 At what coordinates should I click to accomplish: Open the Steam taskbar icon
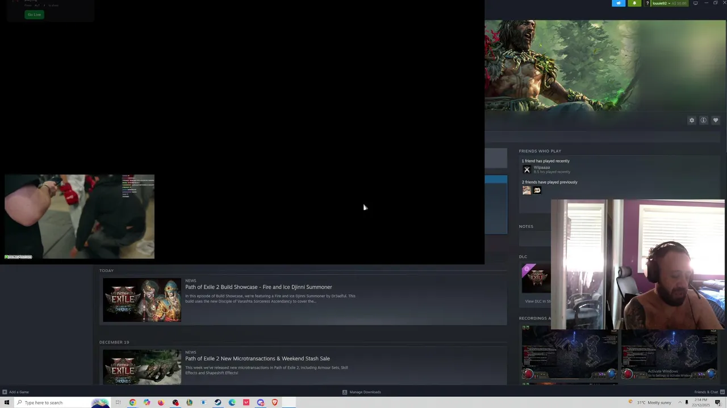tap(218, 402)
